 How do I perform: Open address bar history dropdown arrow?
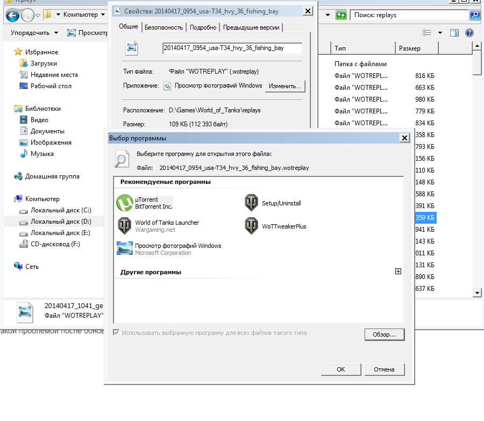[x=328, y=15]
